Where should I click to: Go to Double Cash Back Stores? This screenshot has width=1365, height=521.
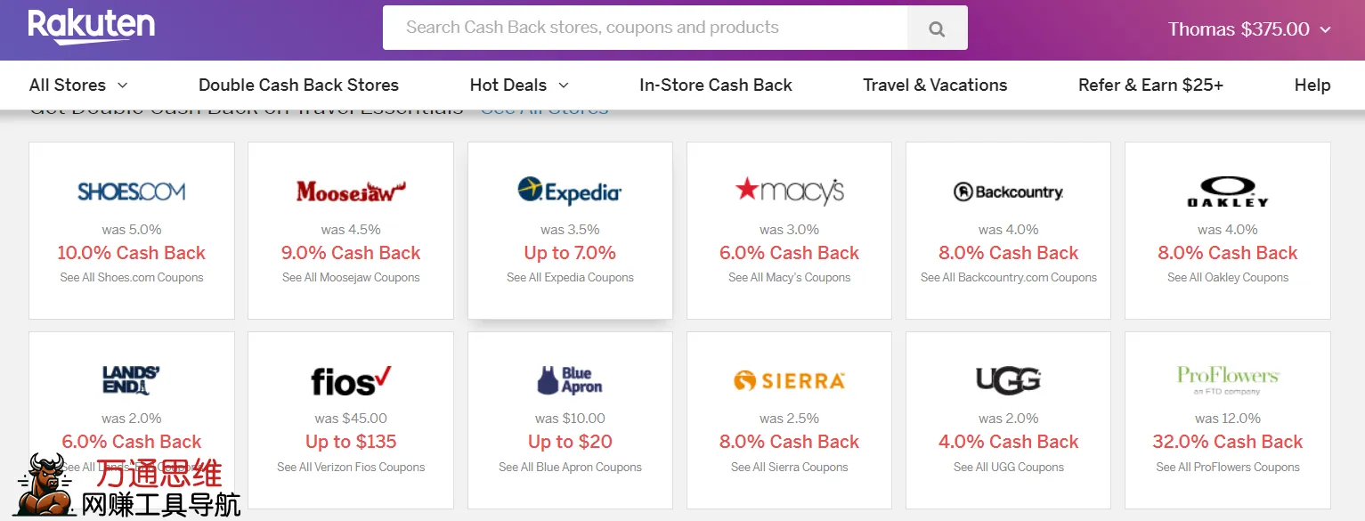point(298,85)
